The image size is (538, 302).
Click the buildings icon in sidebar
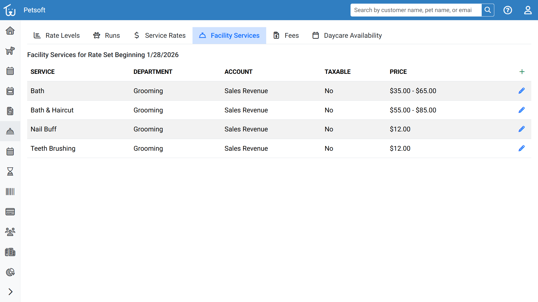[10, 252]
